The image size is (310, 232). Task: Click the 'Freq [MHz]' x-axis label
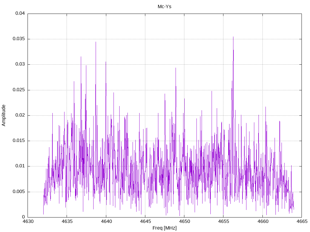click(164, 228)
